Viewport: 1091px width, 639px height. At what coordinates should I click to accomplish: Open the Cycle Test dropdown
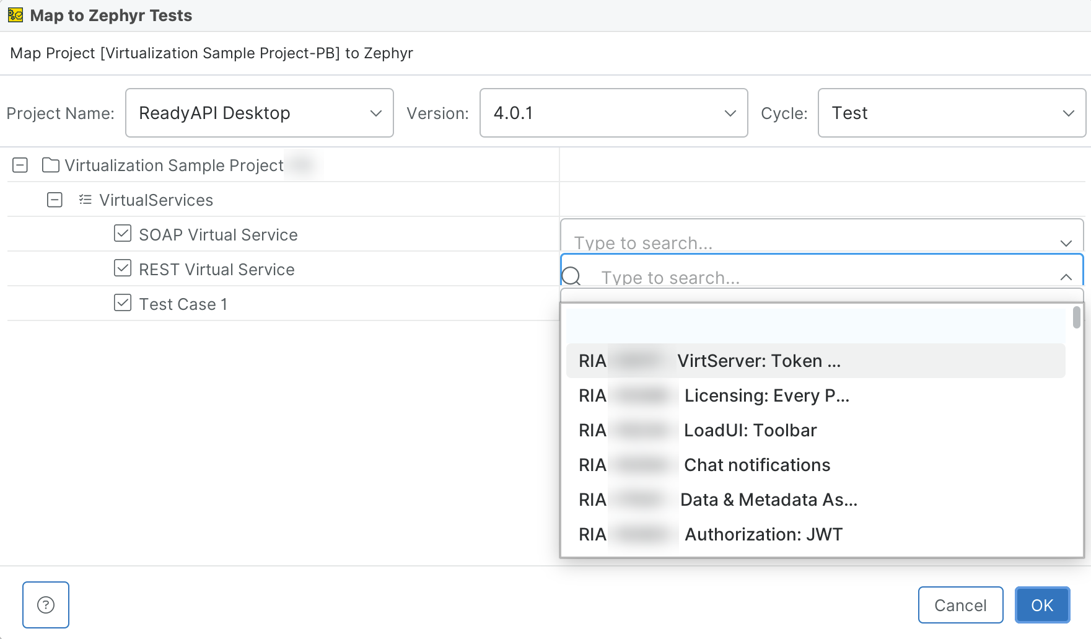coord(952,113)
